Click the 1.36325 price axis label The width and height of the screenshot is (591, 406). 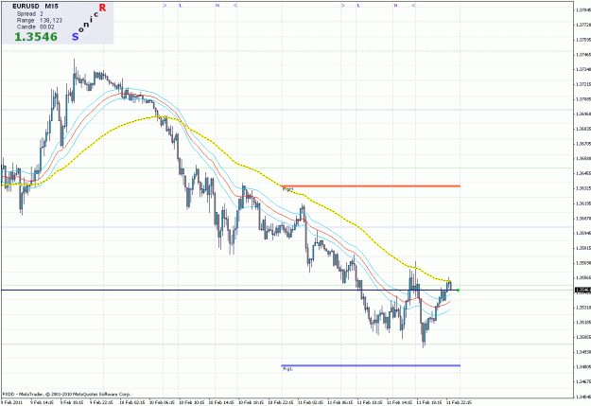[x=582, y=188]
